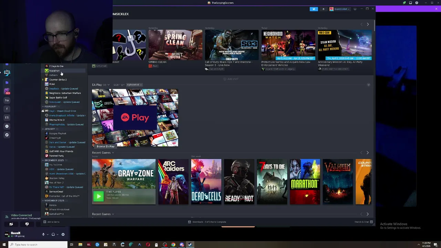Open Discord user settings gear
441x248 pixels.
[x=63, y=235]
